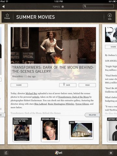Open the Transformers: Dark of the Moon thumbnail
Screen dimensions: 117x156
[x=22, y=130]
